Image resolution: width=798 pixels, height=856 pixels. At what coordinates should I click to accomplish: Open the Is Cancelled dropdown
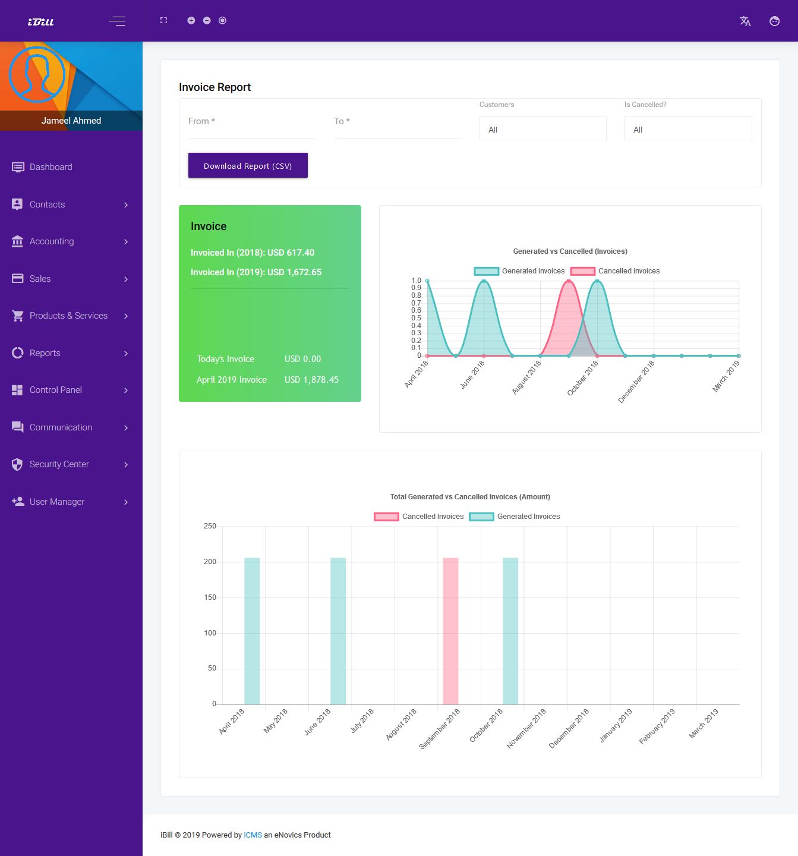[687, 128]
